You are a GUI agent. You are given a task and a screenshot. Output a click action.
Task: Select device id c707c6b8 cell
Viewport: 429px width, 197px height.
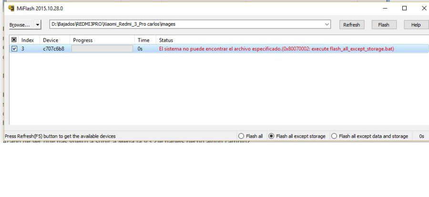[x=53, y=49]
